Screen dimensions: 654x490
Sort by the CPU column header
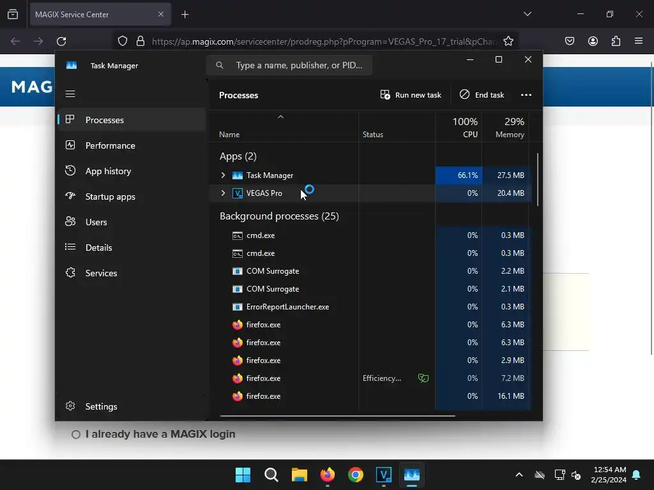[x=459, y=128]
